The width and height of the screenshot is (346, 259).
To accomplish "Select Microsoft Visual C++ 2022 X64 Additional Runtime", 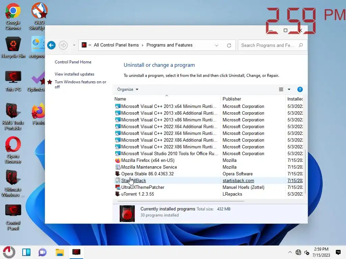I will (x=169, y=127).
